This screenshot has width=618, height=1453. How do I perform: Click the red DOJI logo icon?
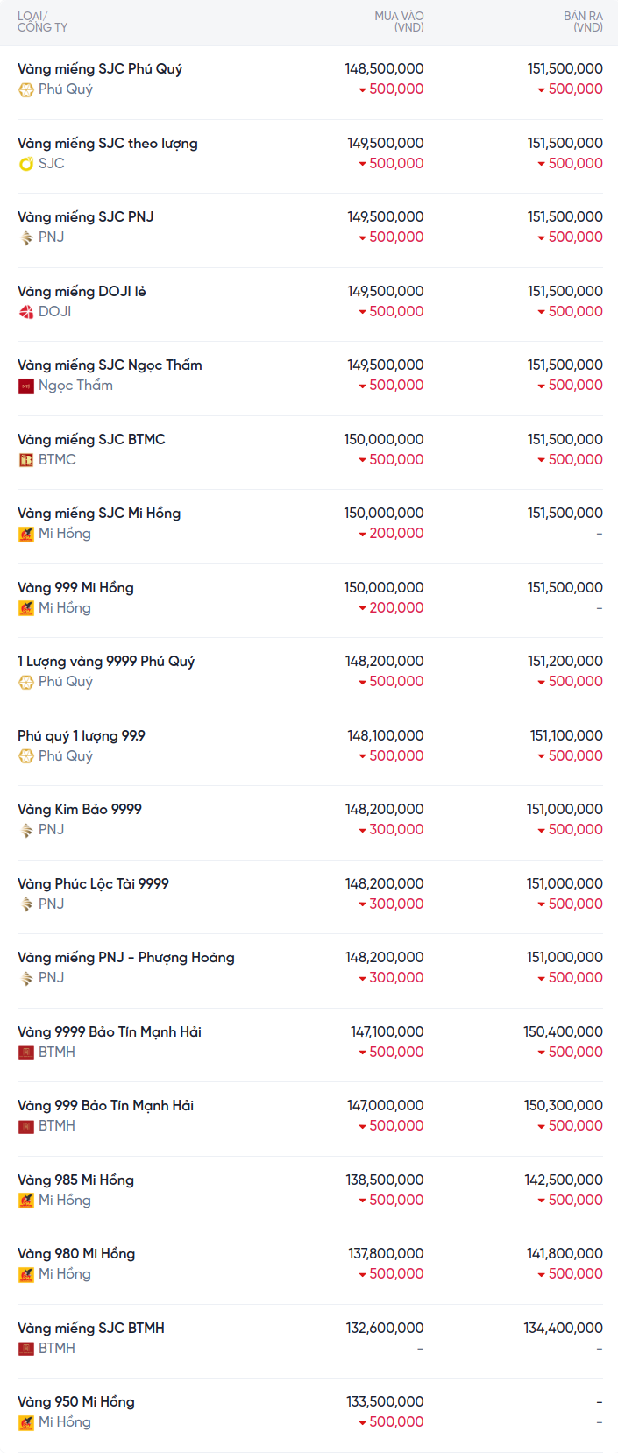click(x=26, y=312)
